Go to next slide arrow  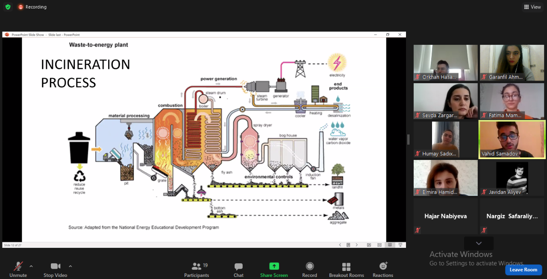point(357,245)
